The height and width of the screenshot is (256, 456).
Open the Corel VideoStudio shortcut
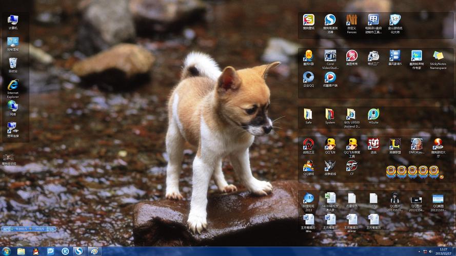click(330, 56)
